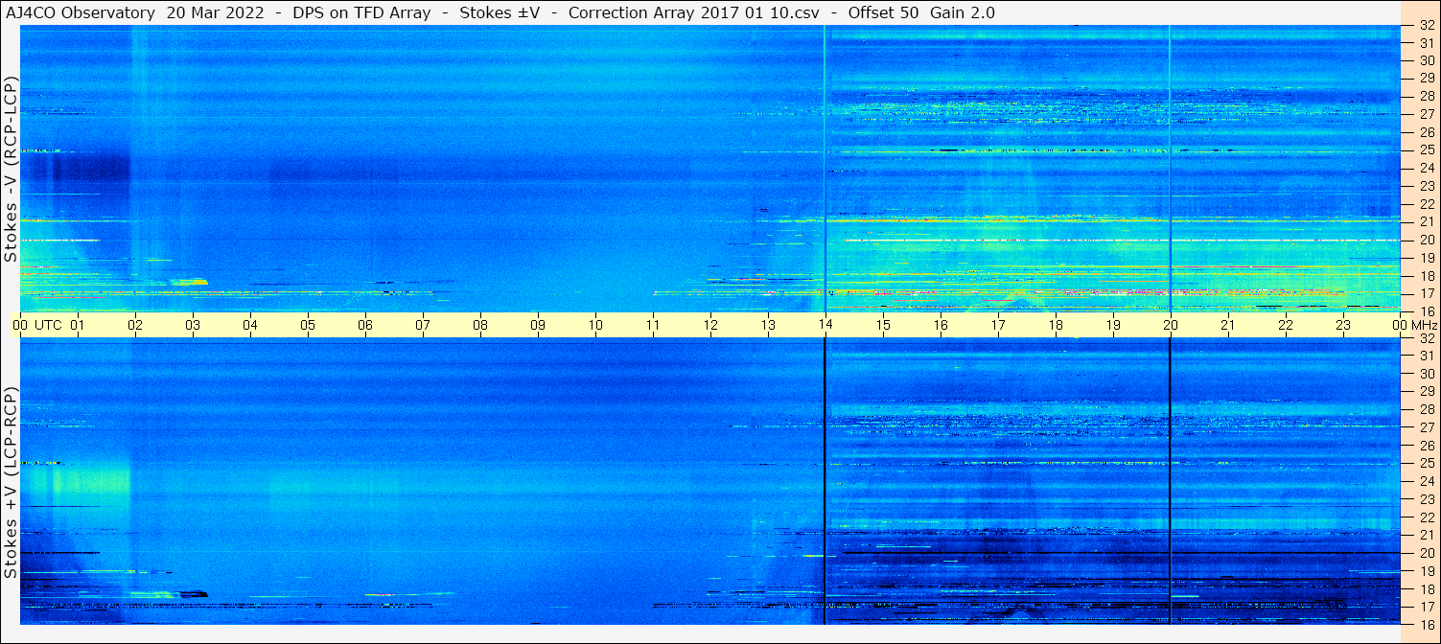The height and width of the screenshot is (644, 1441).
Task: Select the 05 hour tick label
Action: 308,325
